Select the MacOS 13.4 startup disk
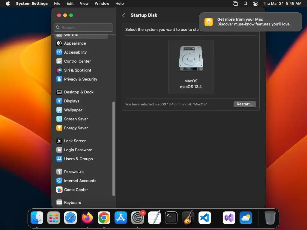Image resolution: width=307 pixels, height=230 pixels. (x=191, y=67)
